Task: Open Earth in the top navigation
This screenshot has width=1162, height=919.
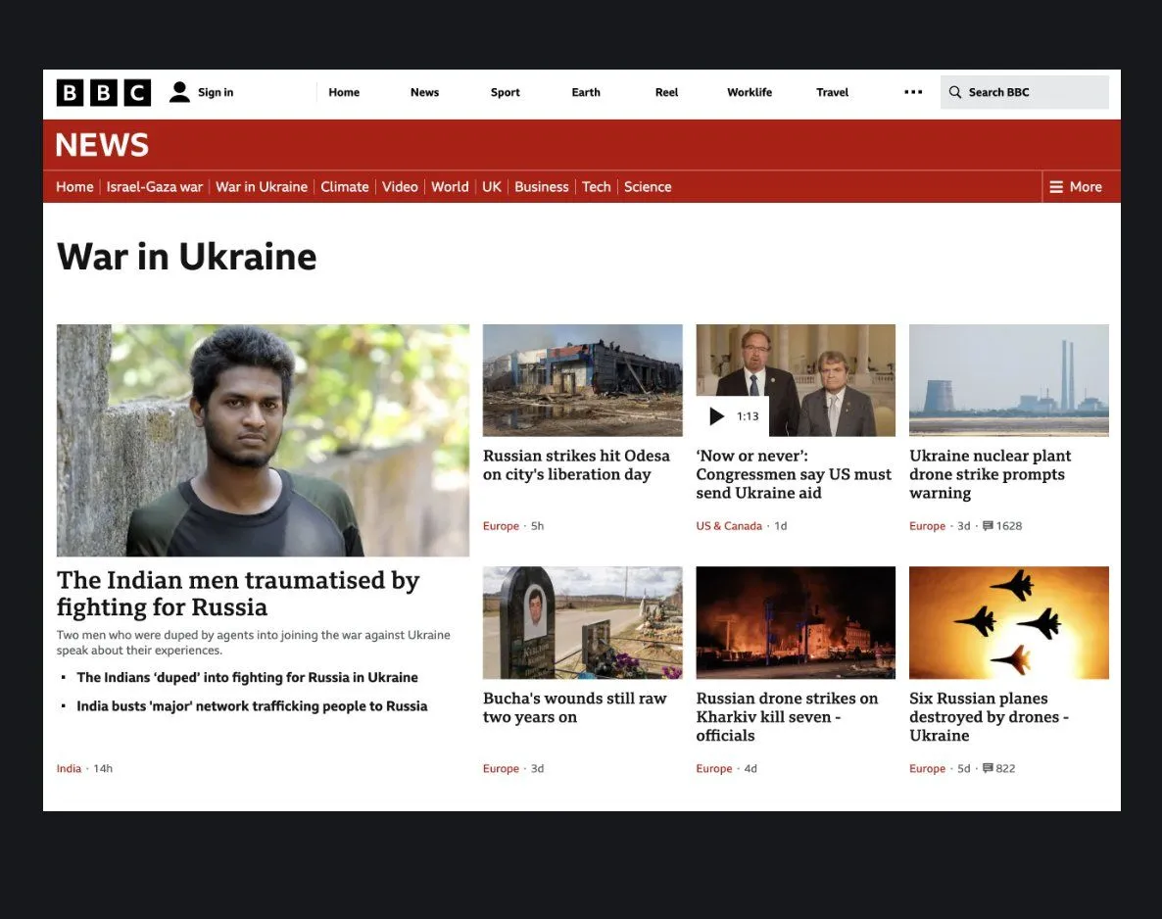Action: click(x=586, y=92)
